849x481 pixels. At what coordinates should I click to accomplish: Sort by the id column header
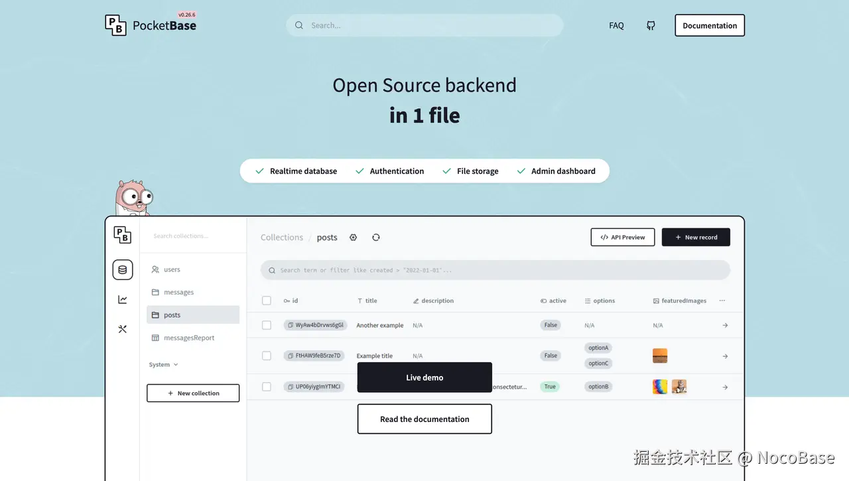(291, 301)
